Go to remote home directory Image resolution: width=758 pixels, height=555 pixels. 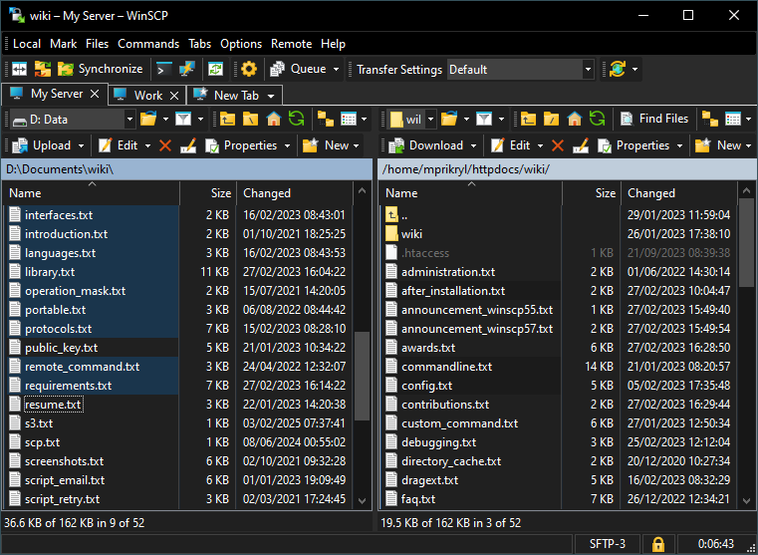pyautogui.click(x=575, y=120)
